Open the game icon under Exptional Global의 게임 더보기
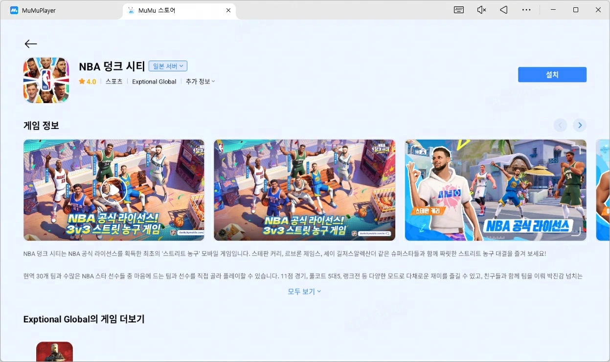The width and height of the screenshot is (610, 362). tap(54, 351)
